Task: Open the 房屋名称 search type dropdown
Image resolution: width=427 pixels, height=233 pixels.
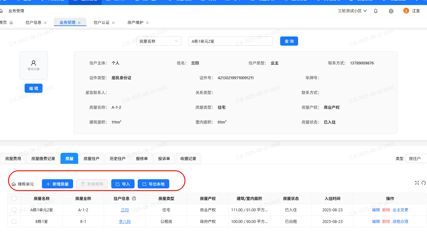Action: click(159, 41)
